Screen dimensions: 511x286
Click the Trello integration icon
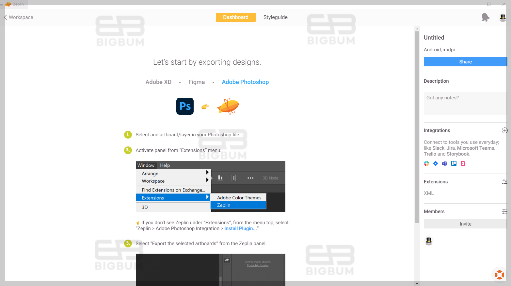pyautogui.click(x=454, y=163)
